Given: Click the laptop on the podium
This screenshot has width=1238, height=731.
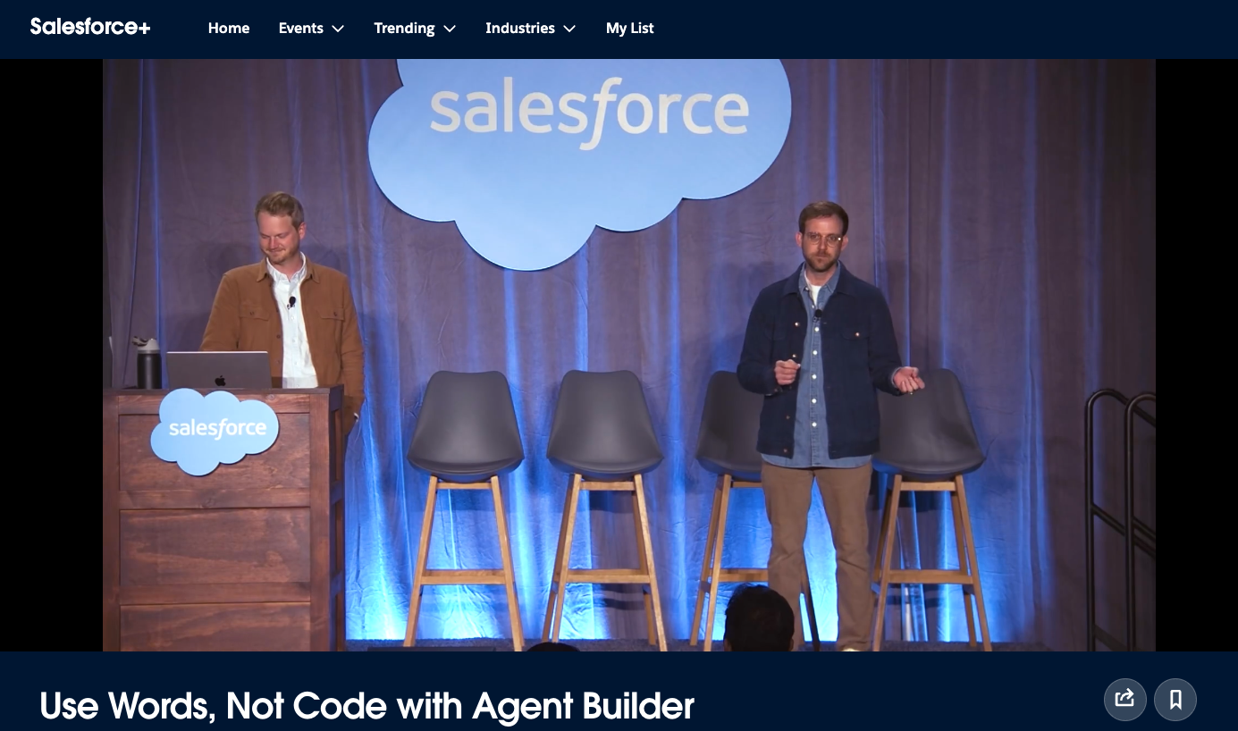Looking at the screenshot, I should click(x=219, y=370).
